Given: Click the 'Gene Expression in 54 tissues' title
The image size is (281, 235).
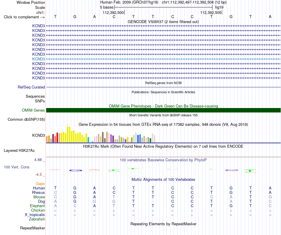Looking at the screenshot, I should 163,124.
